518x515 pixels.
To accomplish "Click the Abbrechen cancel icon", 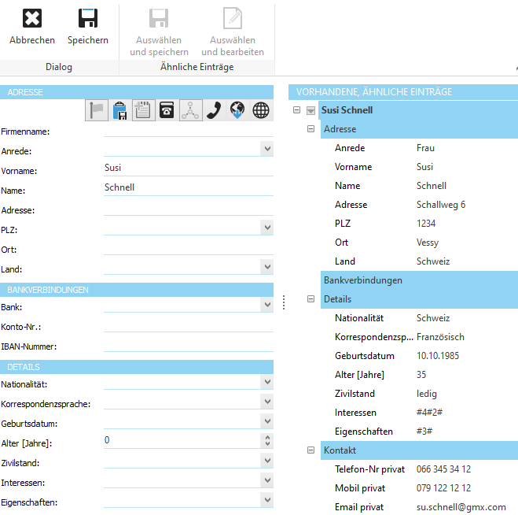I will tap(32, 19).
